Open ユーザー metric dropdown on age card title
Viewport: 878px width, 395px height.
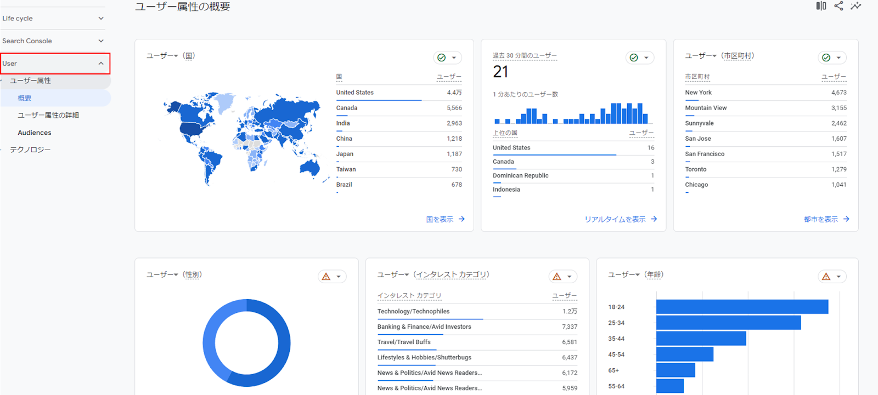624,275
